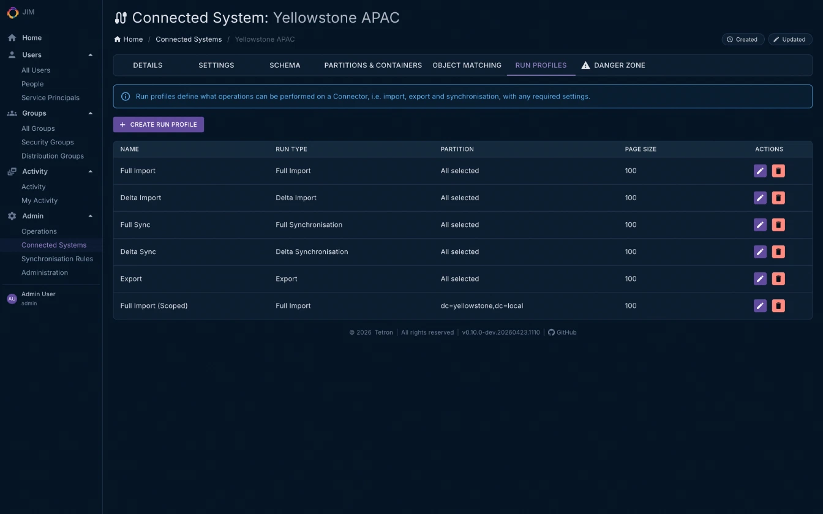Viewport: 823px width, 514px height.
Task: Edit the Full Import (Scoped) run profile
Action: (760, 305)
